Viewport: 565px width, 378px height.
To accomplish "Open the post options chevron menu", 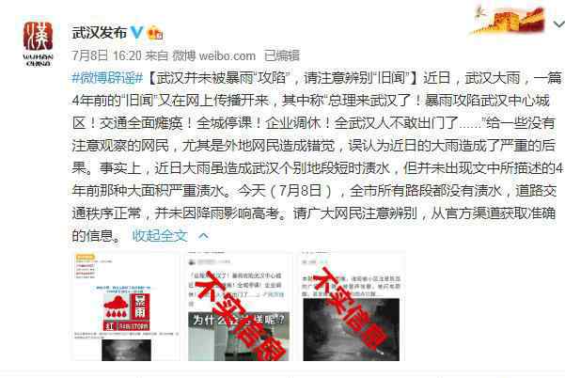I will pyautogui.click(x=558, y=24).
